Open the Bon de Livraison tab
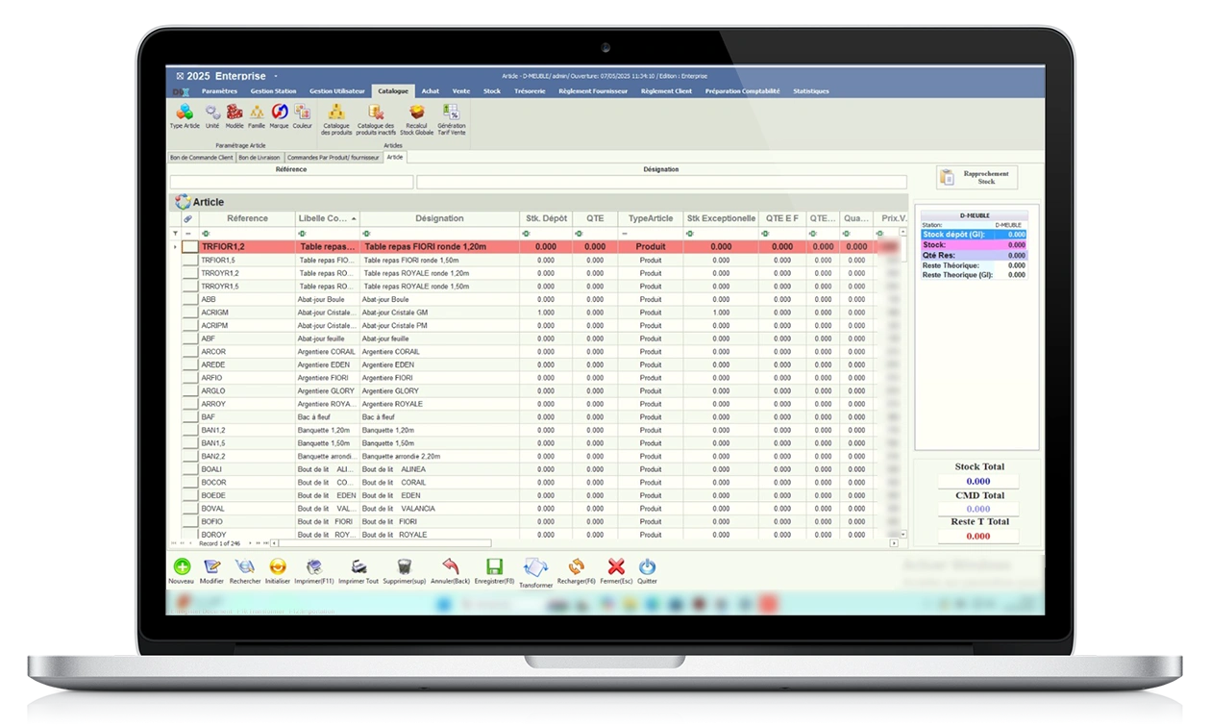Image resolution: width=1211 pixels, height=727 pixels. tap(259, 157)
